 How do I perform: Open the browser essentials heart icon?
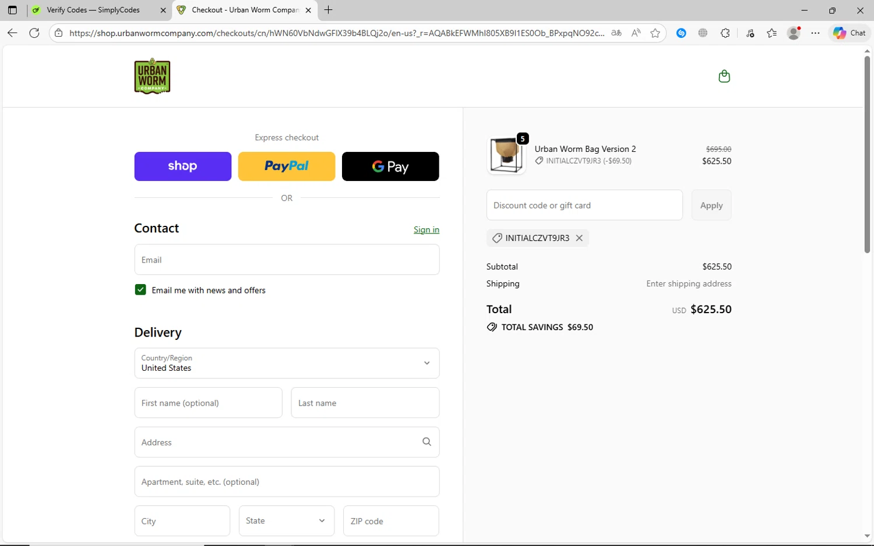(x=750, y=33)
